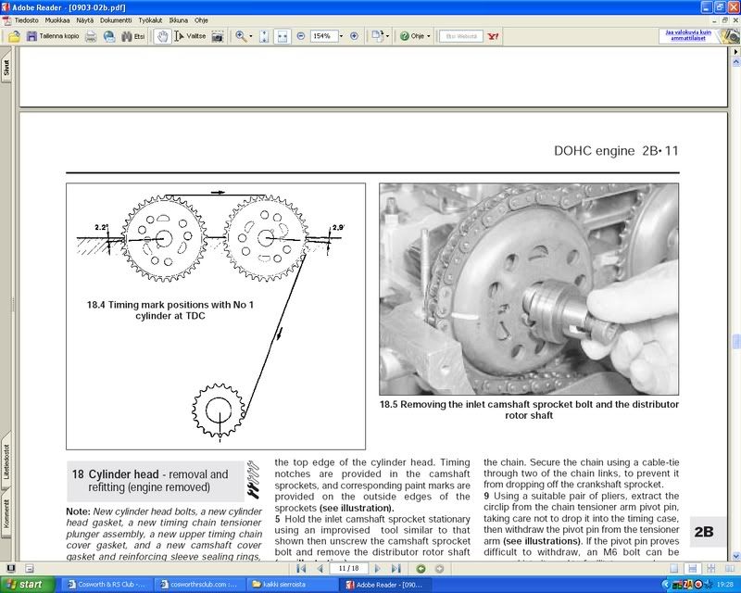741x593 pixels.
Task: Open the zoom percentage dropdown arrow
Action: 342,36
